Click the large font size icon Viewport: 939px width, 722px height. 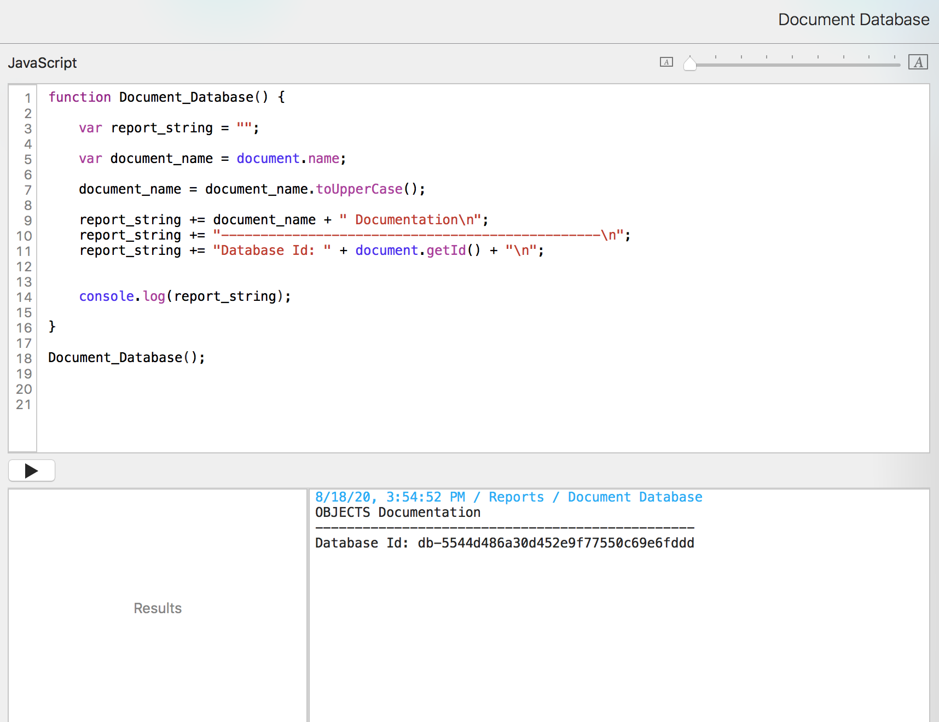pos(918,62)
